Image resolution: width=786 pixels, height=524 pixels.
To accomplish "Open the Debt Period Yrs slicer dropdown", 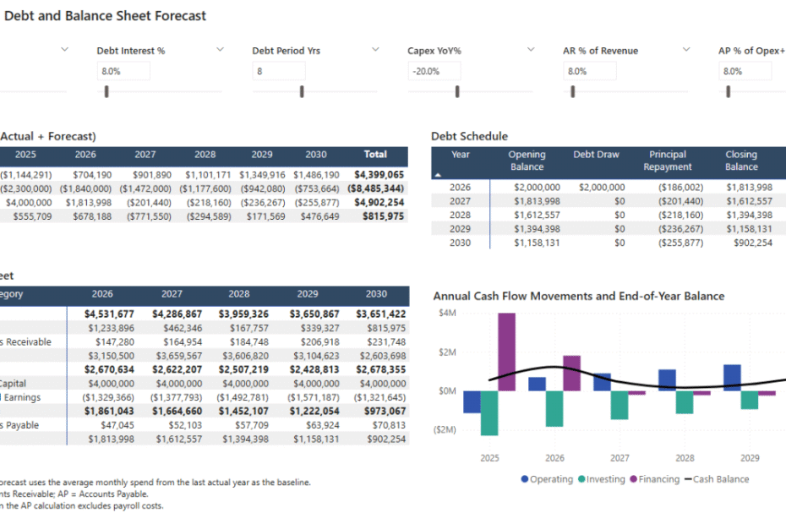I will pos(374,50).
